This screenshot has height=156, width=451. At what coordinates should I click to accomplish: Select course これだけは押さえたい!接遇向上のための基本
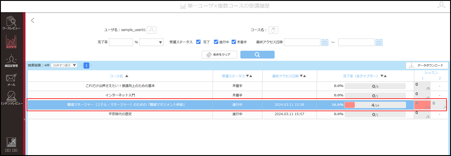click(x=120, y=86)
